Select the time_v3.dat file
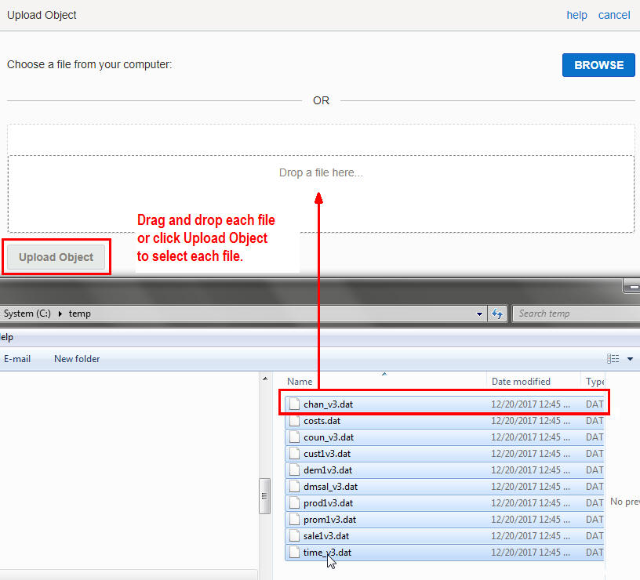 [x=445, y=553]
